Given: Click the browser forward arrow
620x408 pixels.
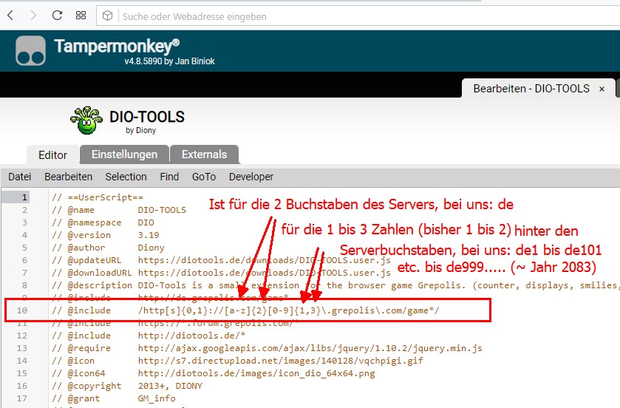Looking at the screenshot, I should click(x=33, y=16).
